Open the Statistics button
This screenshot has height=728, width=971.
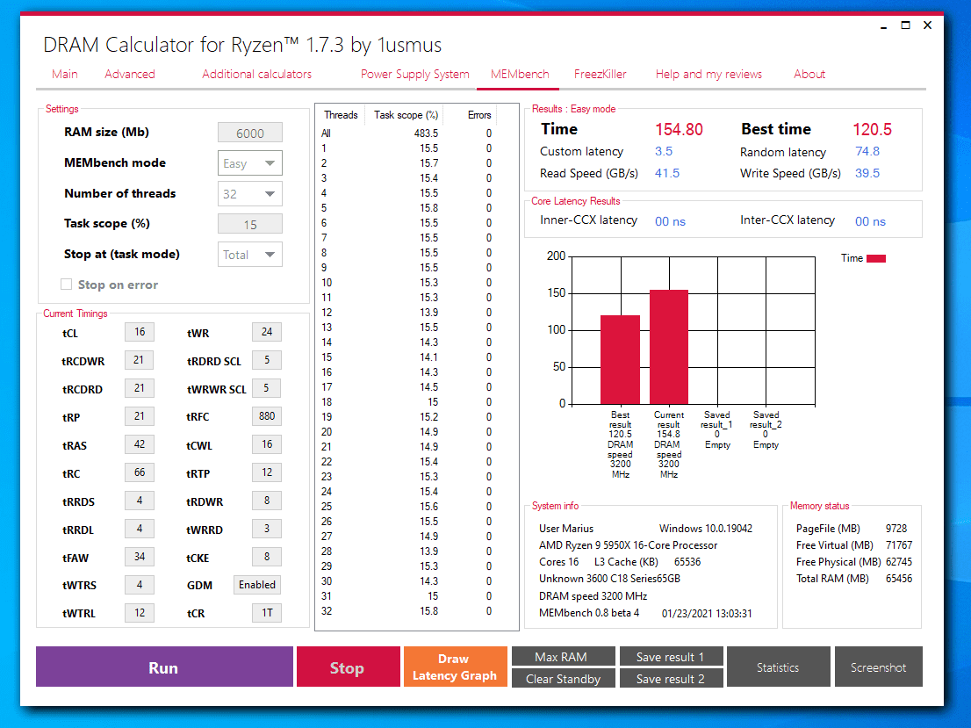pyautogui.click(x=779, y=667)
